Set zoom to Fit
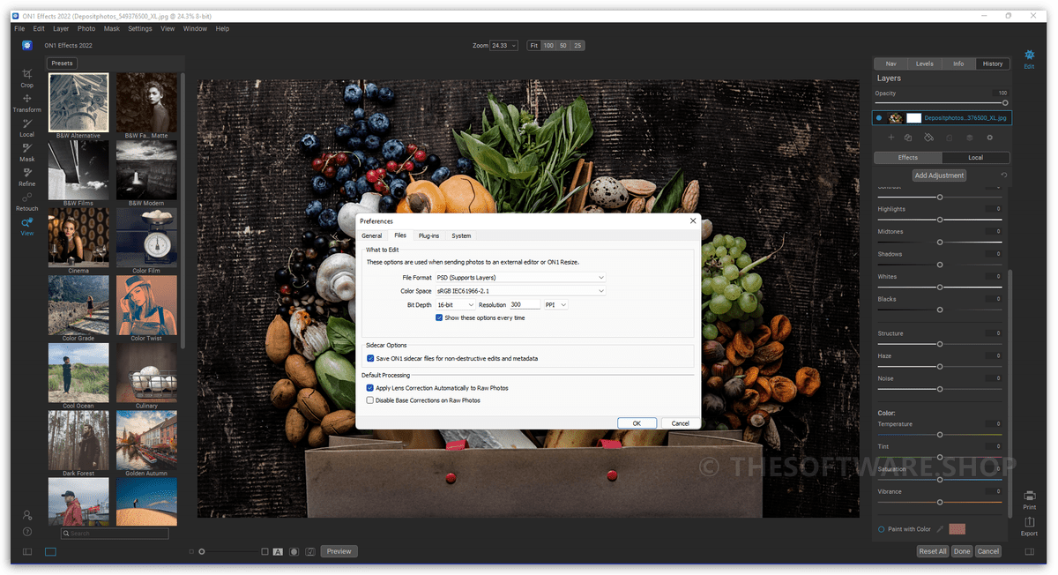Image resolution: width=1058 pixels, height=575 pixels. click(533, 45)
